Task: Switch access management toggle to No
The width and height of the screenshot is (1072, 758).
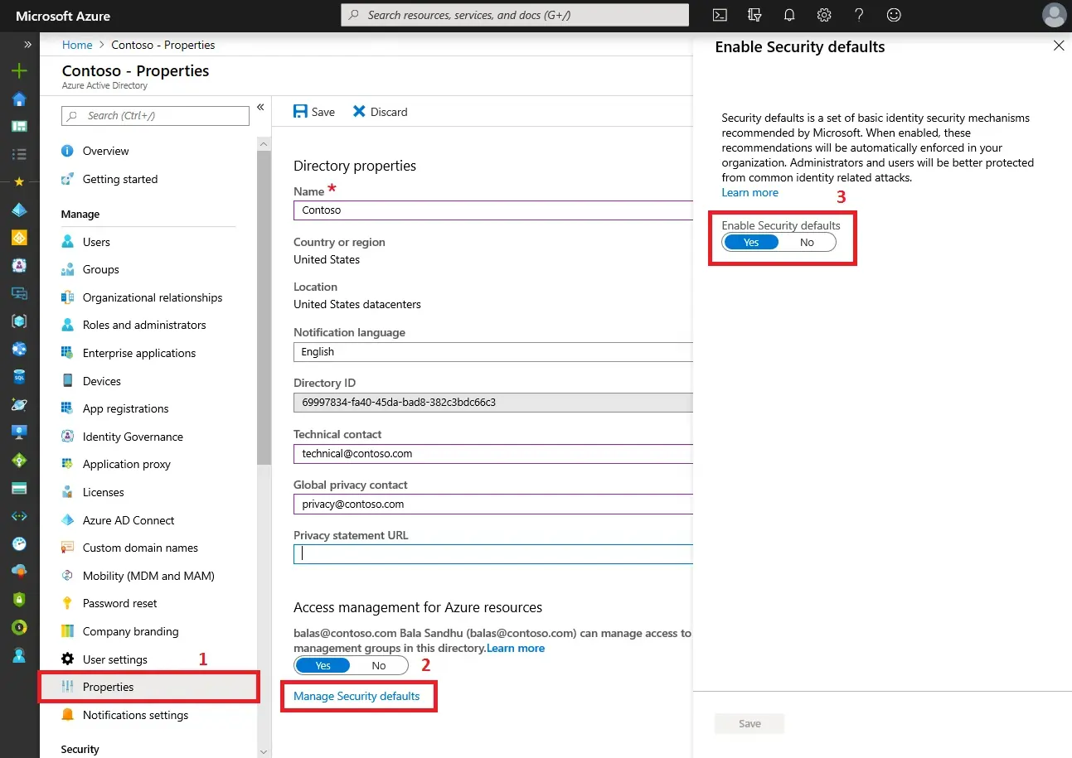Action: tap(379, 666)
